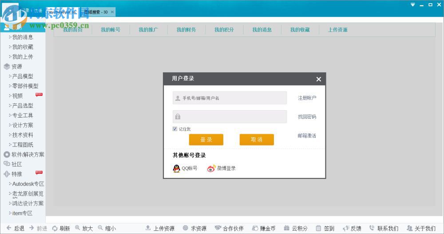Click the 刷新 refresh icon
Viewport: 444px width, 234px height.
[55, 228]
